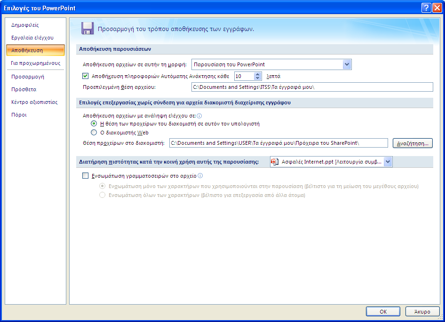Decrease AutoRecover minutes with down arrow

point(257,78)
